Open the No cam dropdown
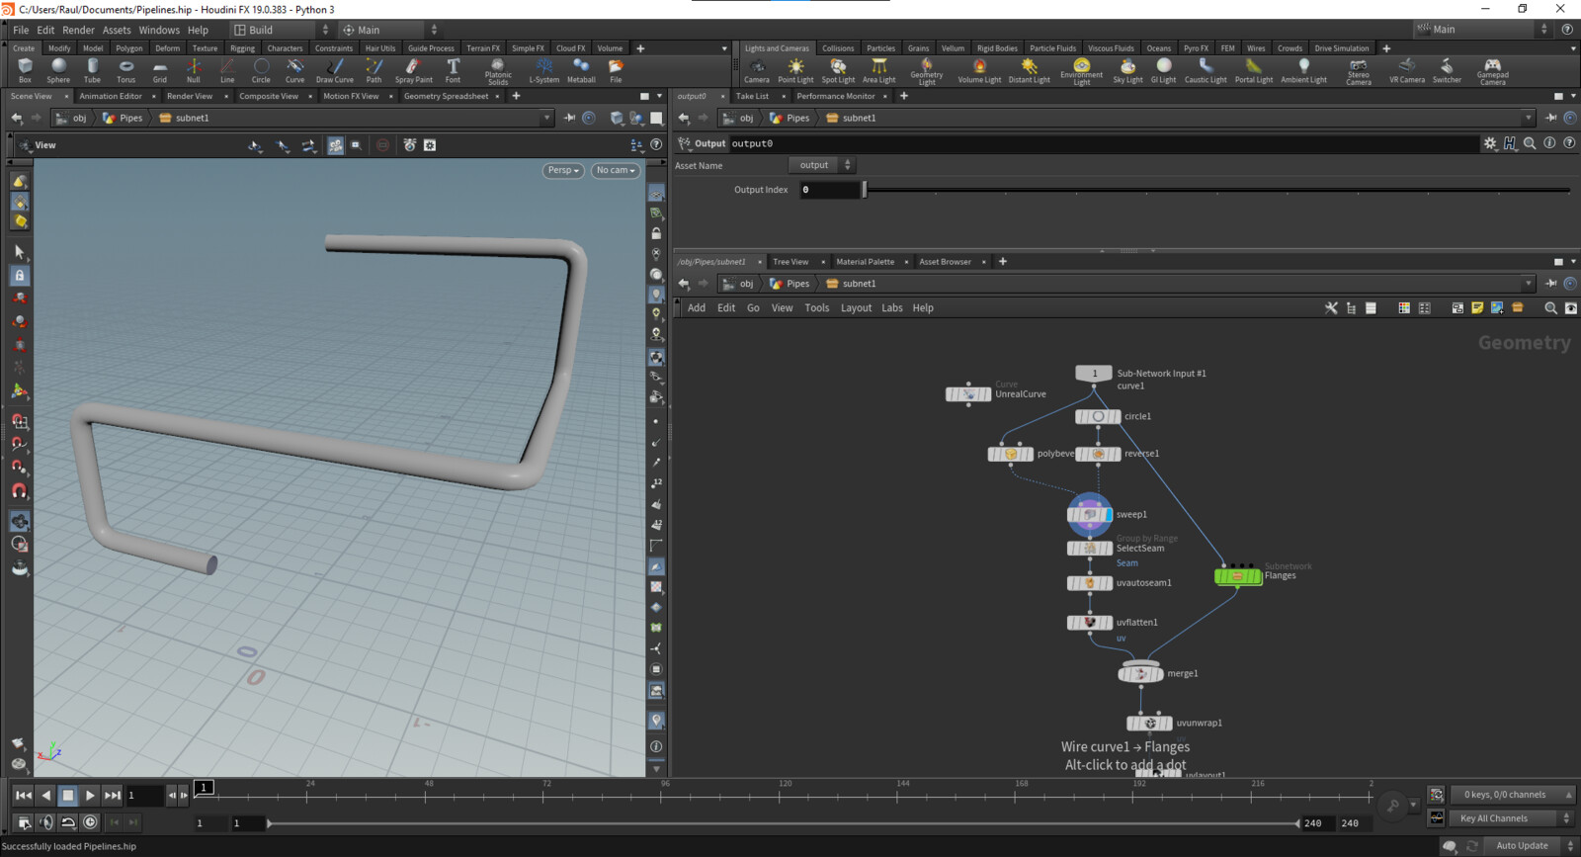The height and width of the screenshot is (857, 1581). [616, 170]
